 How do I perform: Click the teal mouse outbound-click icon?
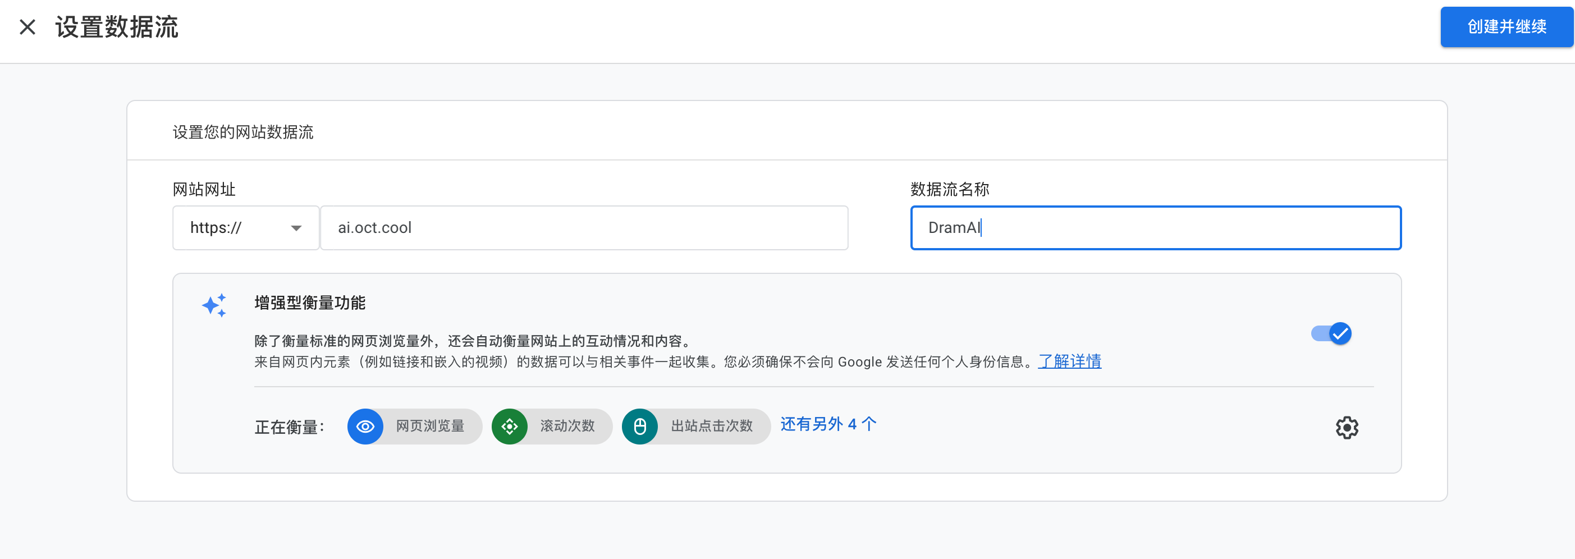[x=639, y=427]
